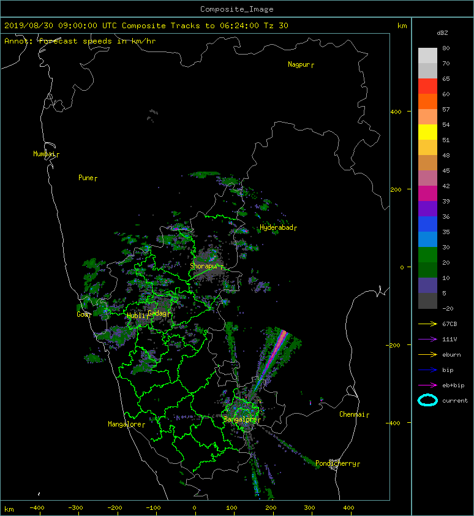Click the 400 tick on the right axis

pos(396,112)
